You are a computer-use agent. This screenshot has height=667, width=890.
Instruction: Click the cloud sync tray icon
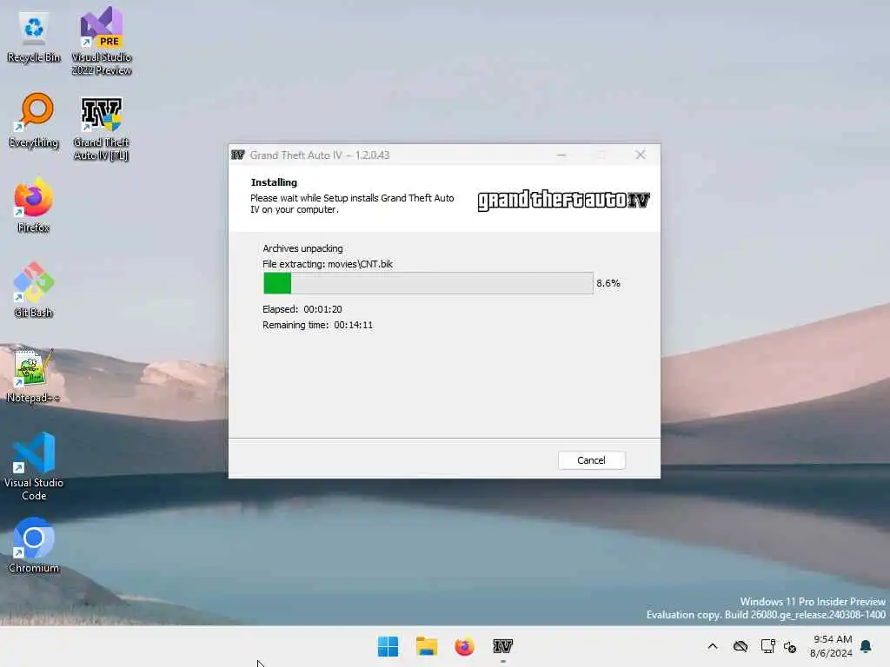click(741, 646)
